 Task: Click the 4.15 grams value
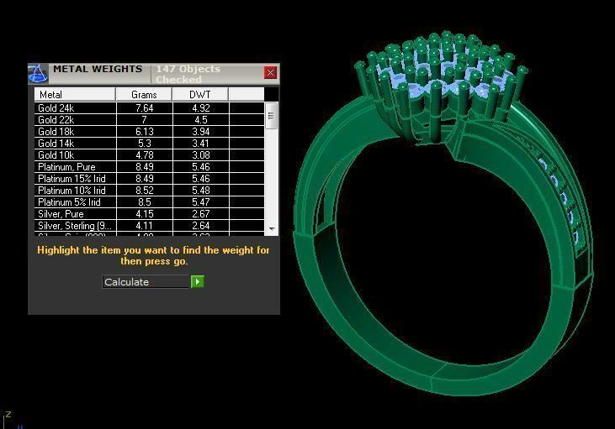click(145, 214)
